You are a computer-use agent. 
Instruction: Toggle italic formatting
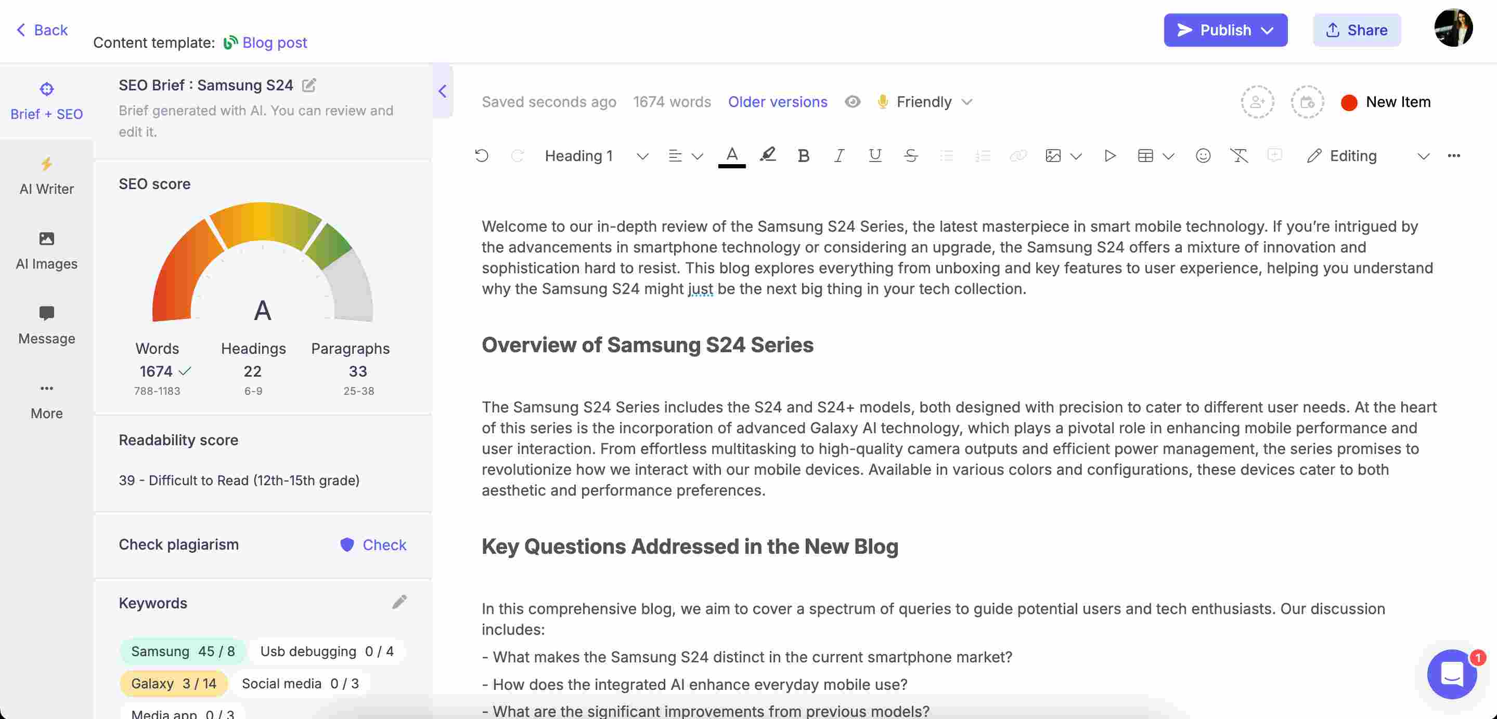(838, 155)
